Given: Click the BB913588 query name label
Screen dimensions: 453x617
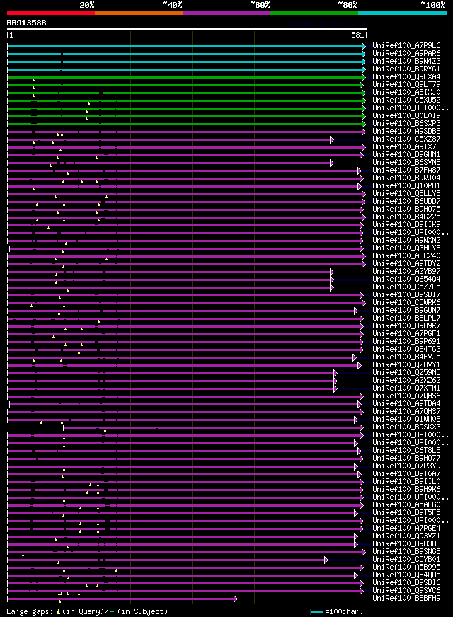Looking at the screenshot, I should coord(26,23).
